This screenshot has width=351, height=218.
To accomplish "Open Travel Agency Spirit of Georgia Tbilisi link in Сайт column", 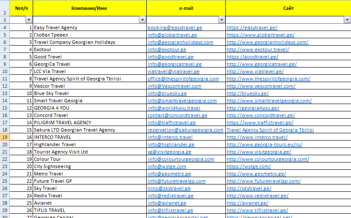I will [x=270, y=130].
